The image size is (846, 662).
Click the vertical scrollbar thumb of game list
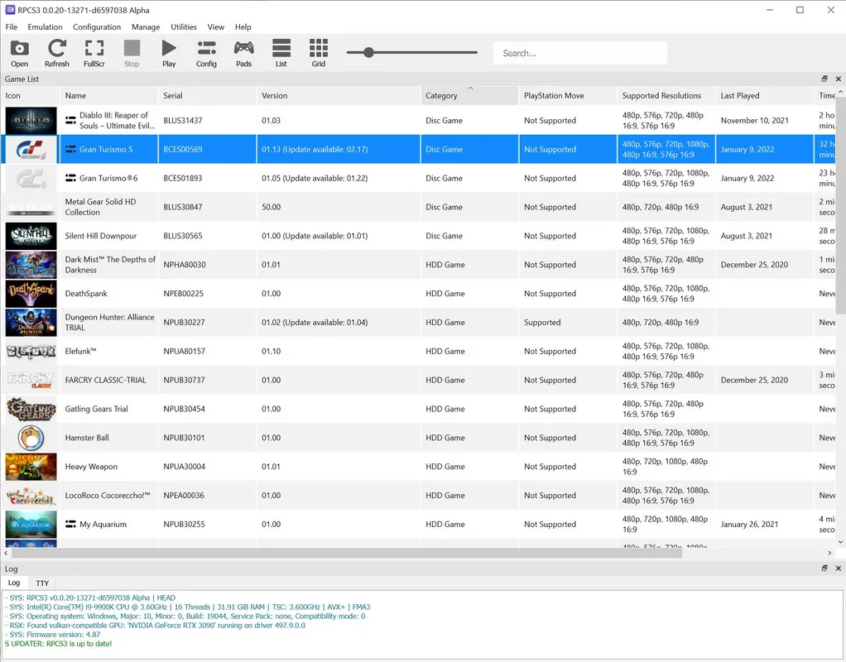pos(840,205)
